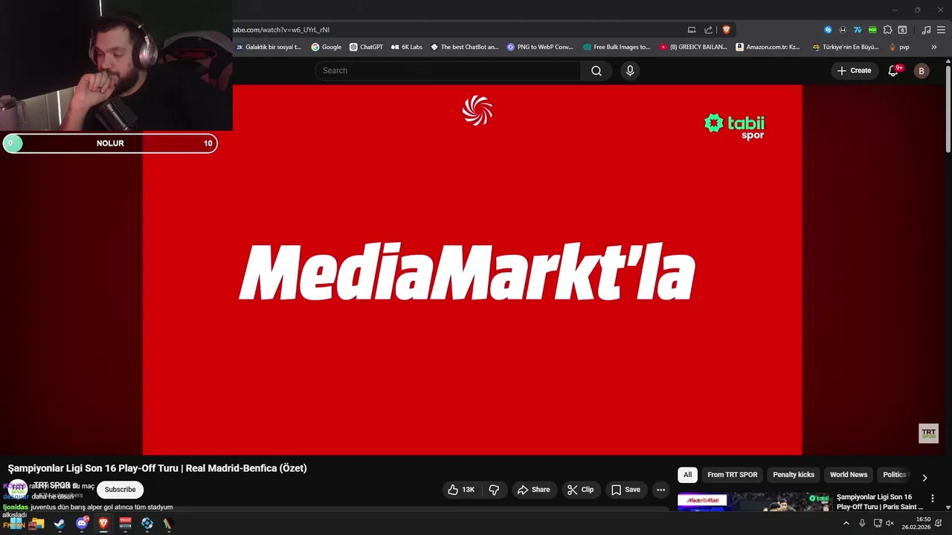This screenshot has height=535, width=952.
Task: Open the Shazam browser extension
Action: (828, 30)
